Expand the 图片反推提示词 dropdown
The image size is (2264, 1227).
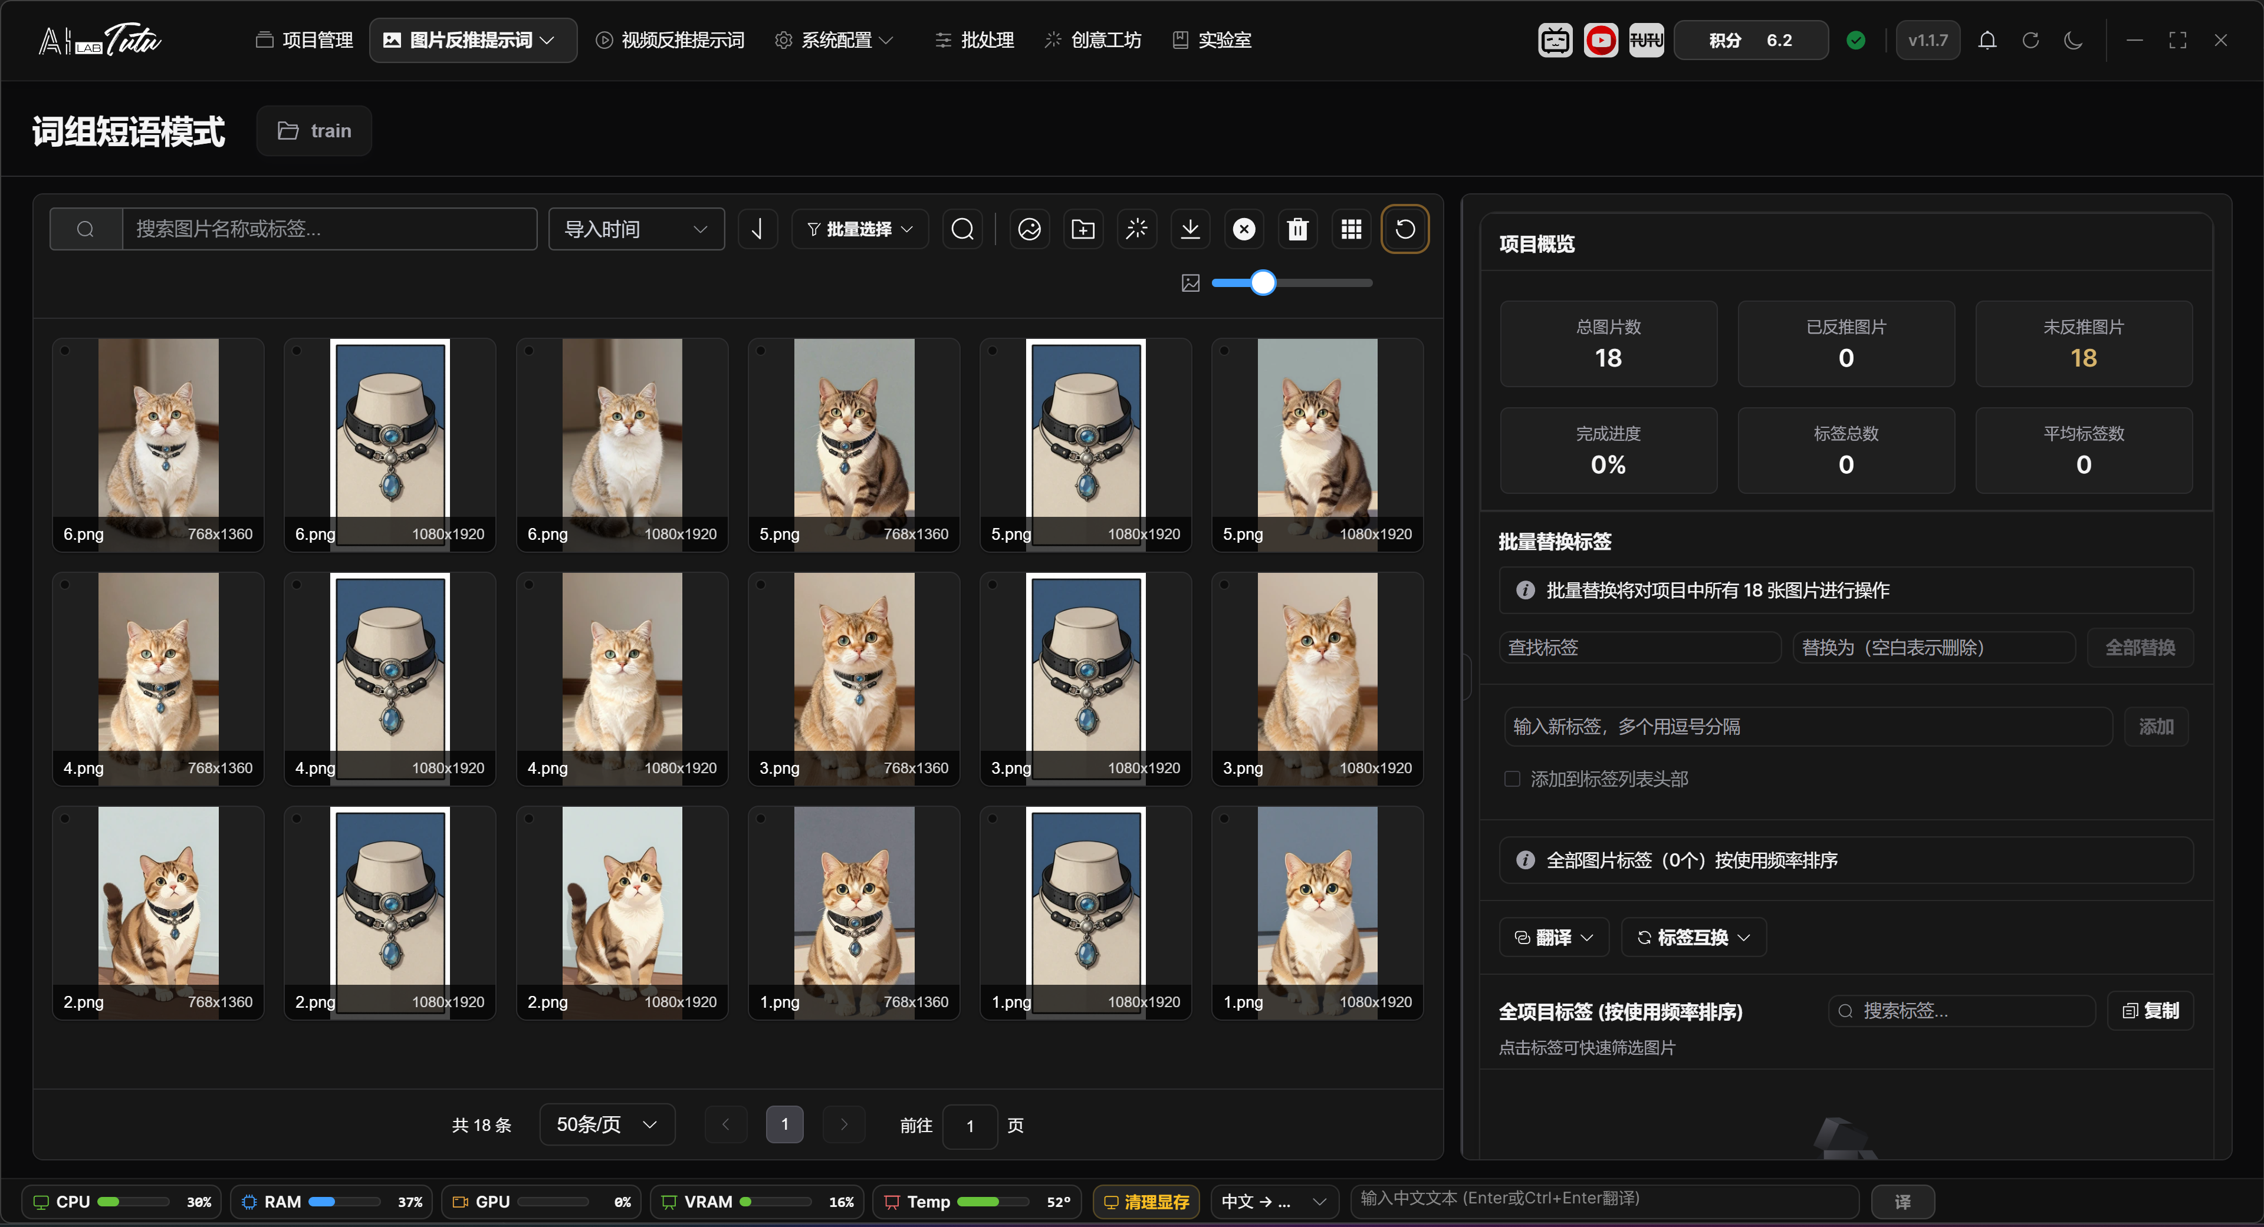coord(473,41)
